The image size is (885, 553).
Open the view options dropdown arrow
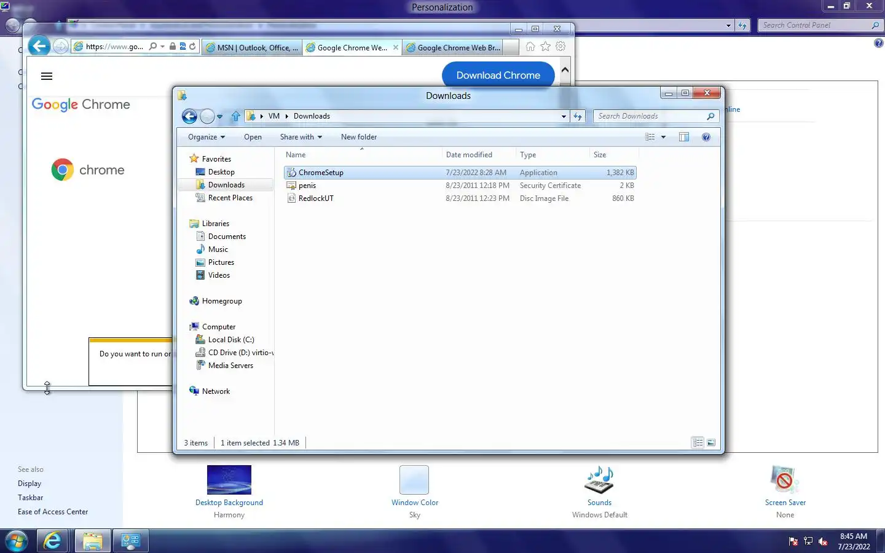pos(663,137)
